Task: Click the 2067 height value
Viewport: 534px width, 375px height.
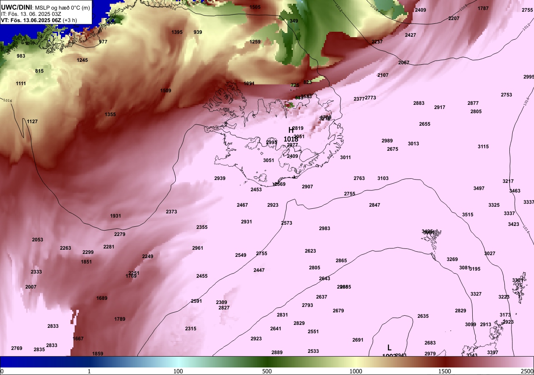Action: [x=404, y=63]
